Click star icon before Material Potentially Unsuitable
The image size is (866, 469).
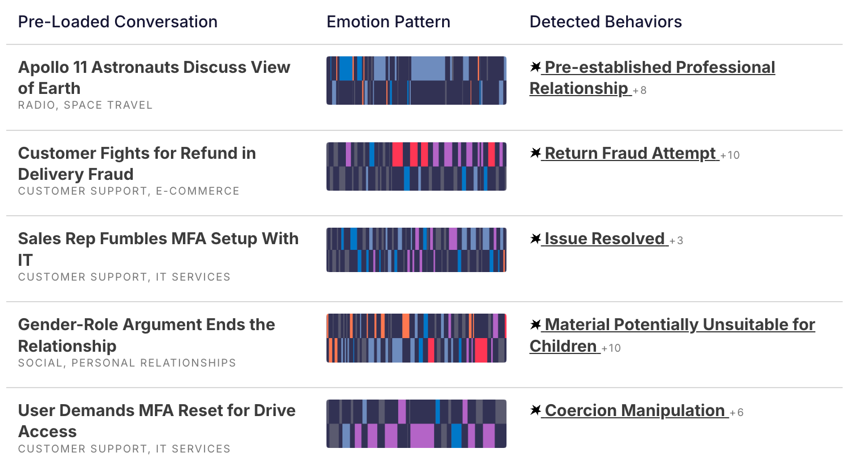[535, 324]
